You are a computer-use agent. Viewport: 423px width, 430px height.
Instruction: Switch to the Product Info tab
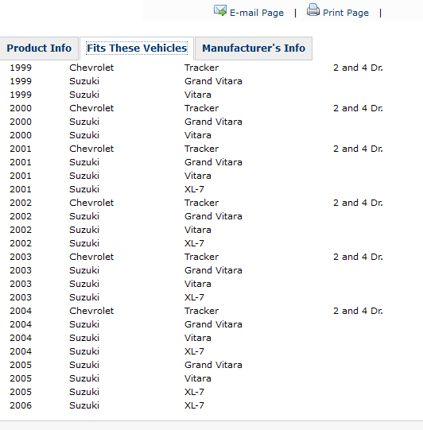[x=39, y=48]
